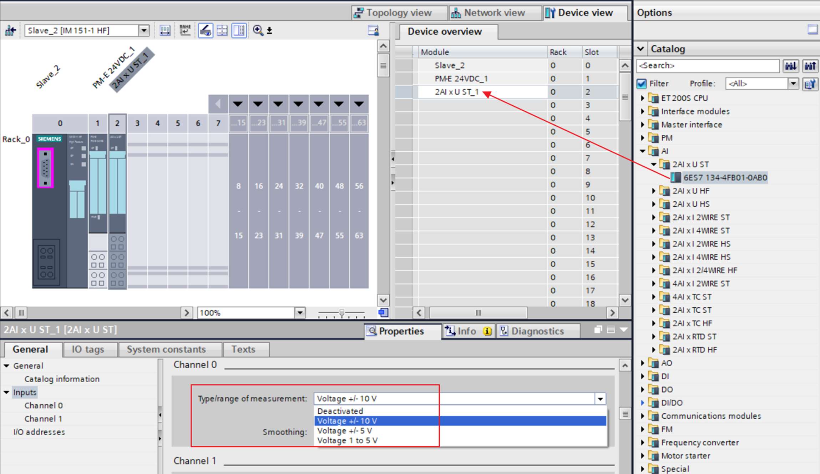Switch to the Network view tab
This screenshot has width=820, height=474.
click(488, 13)
